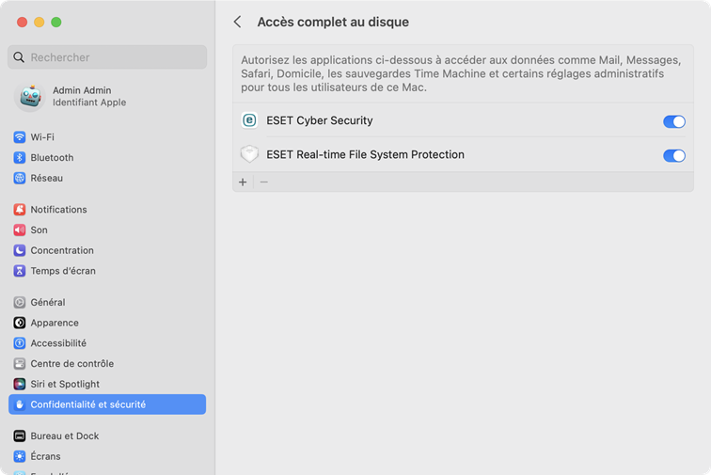
Task: Click the Concentration moon icon
Action: coord(20,251)
